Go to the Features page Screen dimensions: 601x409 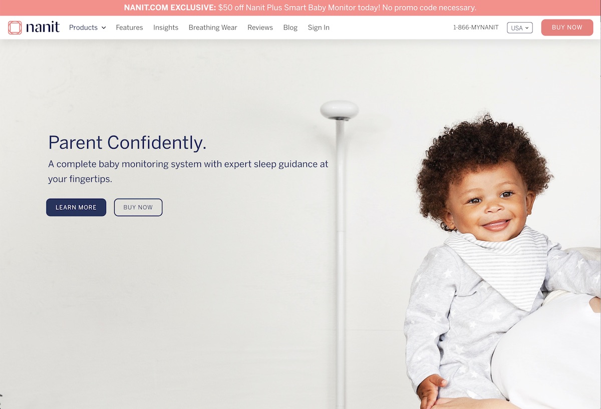click(x=129, y=28)
